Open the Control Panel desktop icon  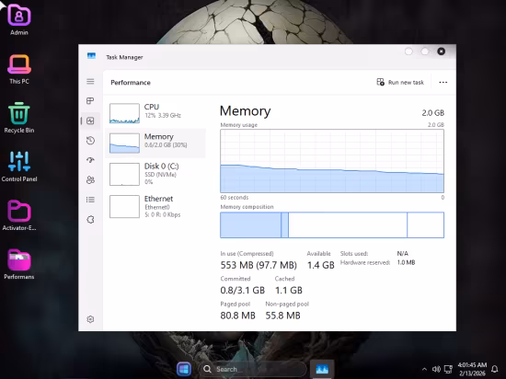click(19, 167)
